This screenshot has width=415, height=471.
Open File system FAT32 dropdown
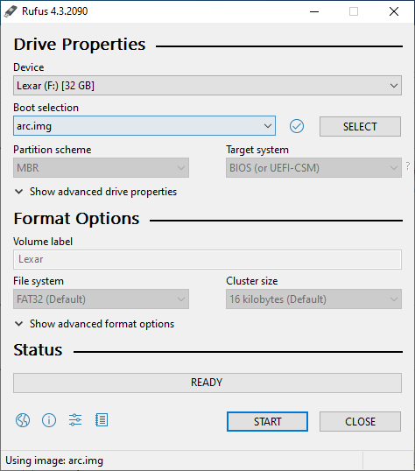coord(101,299)
